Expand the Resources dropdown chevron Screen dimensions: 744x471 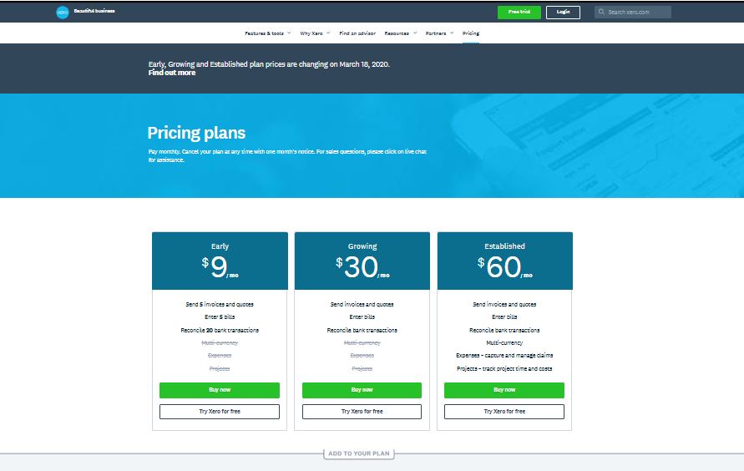tap(415, 33)
